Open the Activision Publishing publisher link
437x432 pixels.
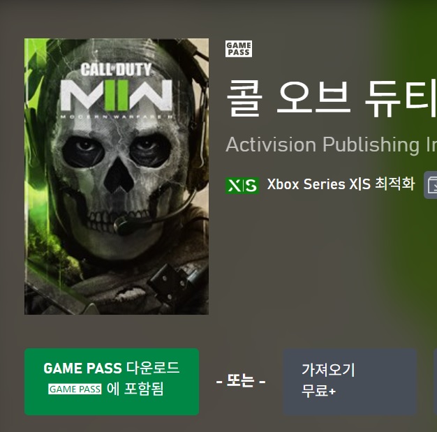click(x=331, y=144)
